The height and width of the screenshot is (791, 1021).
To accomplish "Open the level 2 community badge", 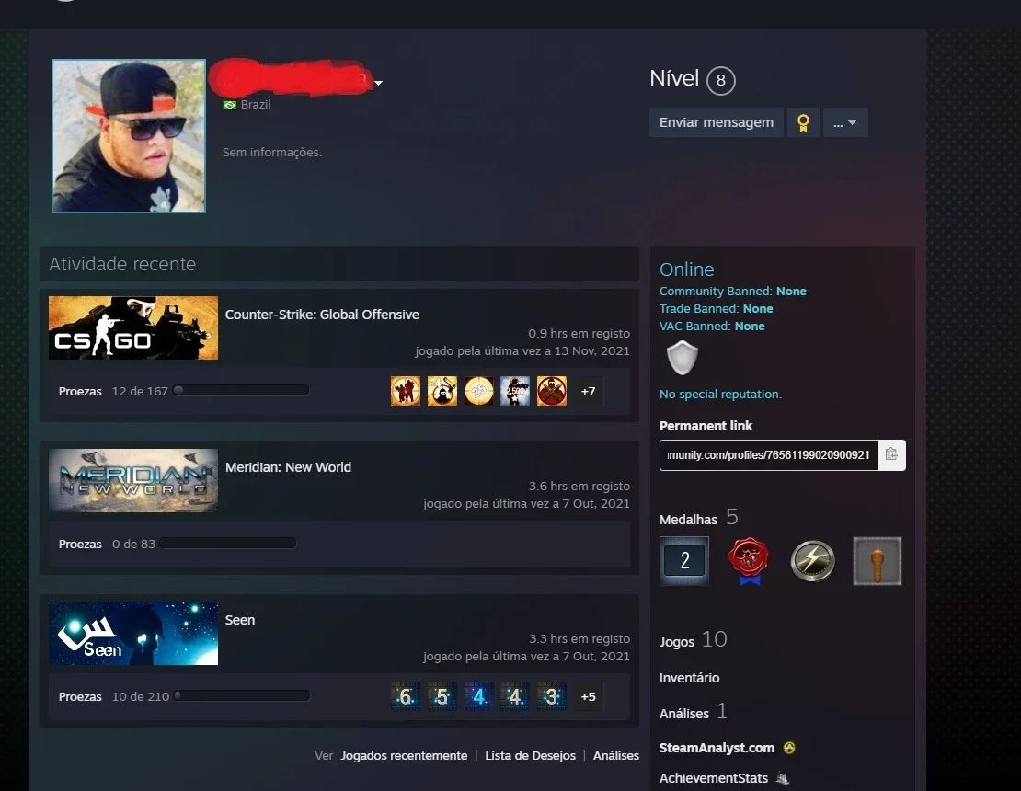I will point(684,560).
